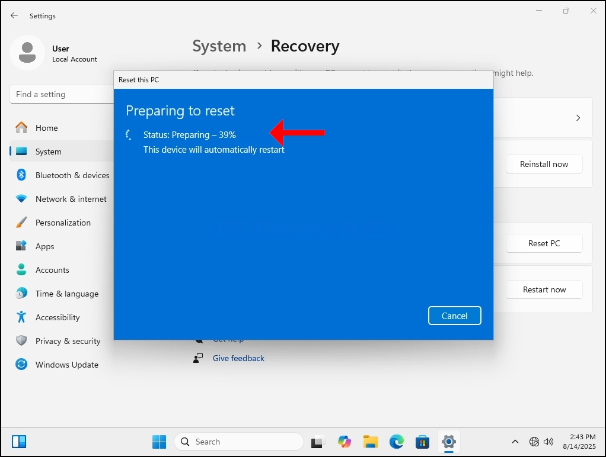
Task: Click the Give feedback icon
Action: click(198, 358)
